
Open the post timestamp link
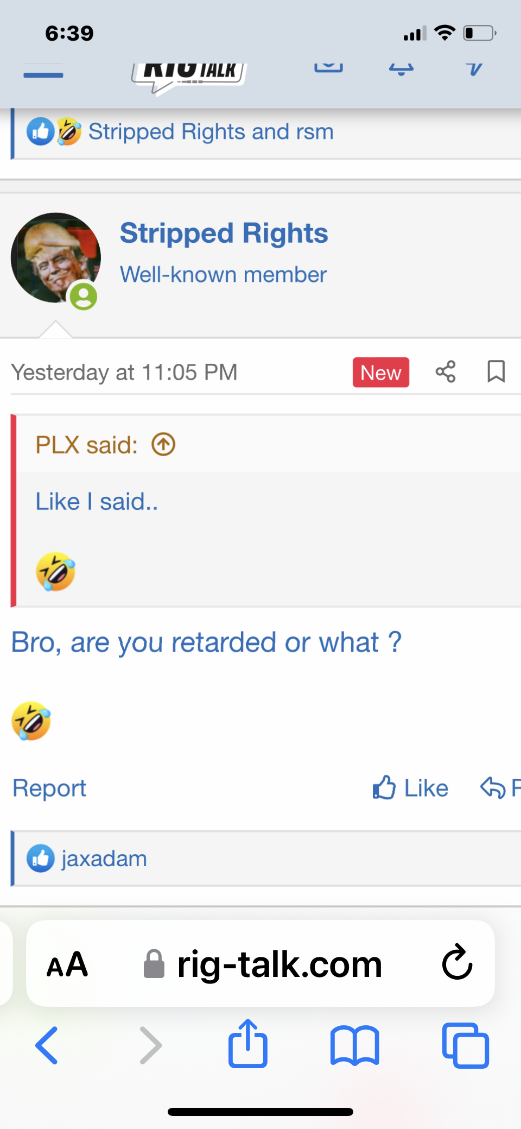[124, 372]
